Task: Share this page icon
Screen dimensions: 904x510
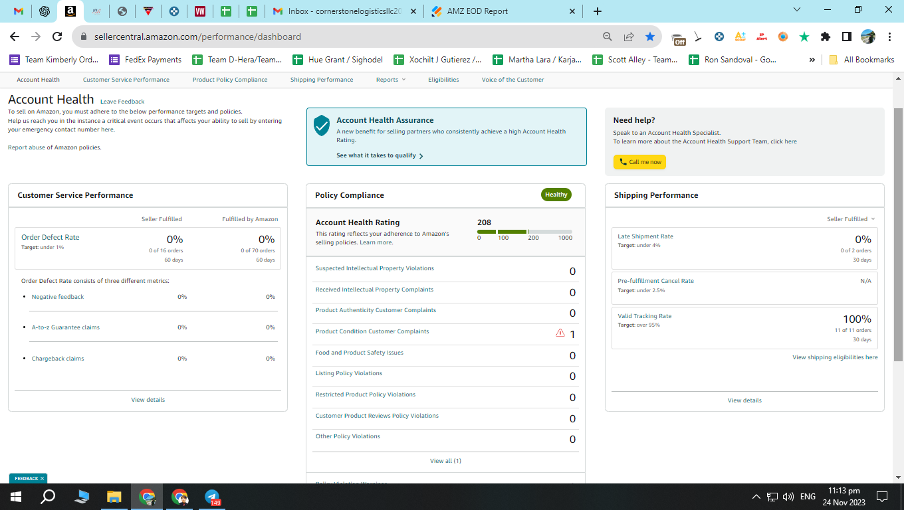Action: [629, 37]
